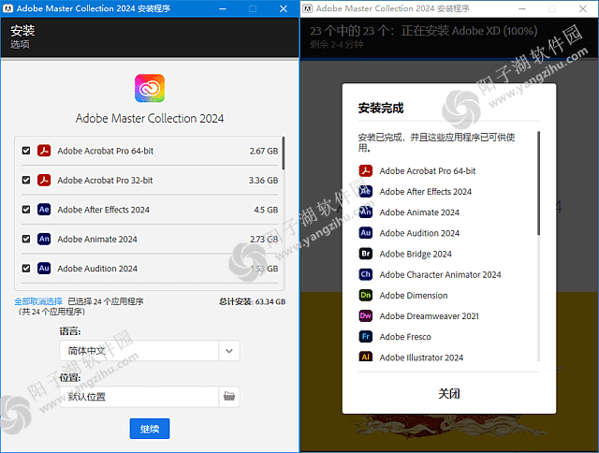Click the 关闭 button in dialog
Viewport: 599px width, 453px height.
449,393
